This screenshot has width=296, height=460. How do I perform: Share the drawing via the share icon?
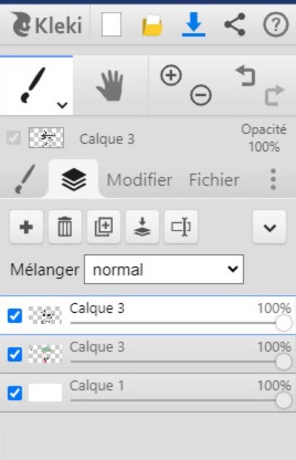point(235,25)
